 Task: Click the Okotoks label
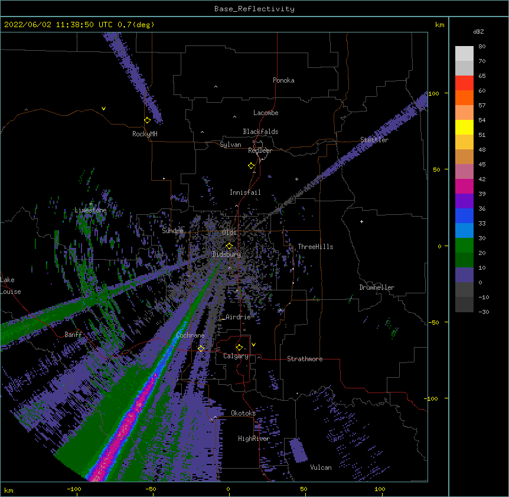243,413
